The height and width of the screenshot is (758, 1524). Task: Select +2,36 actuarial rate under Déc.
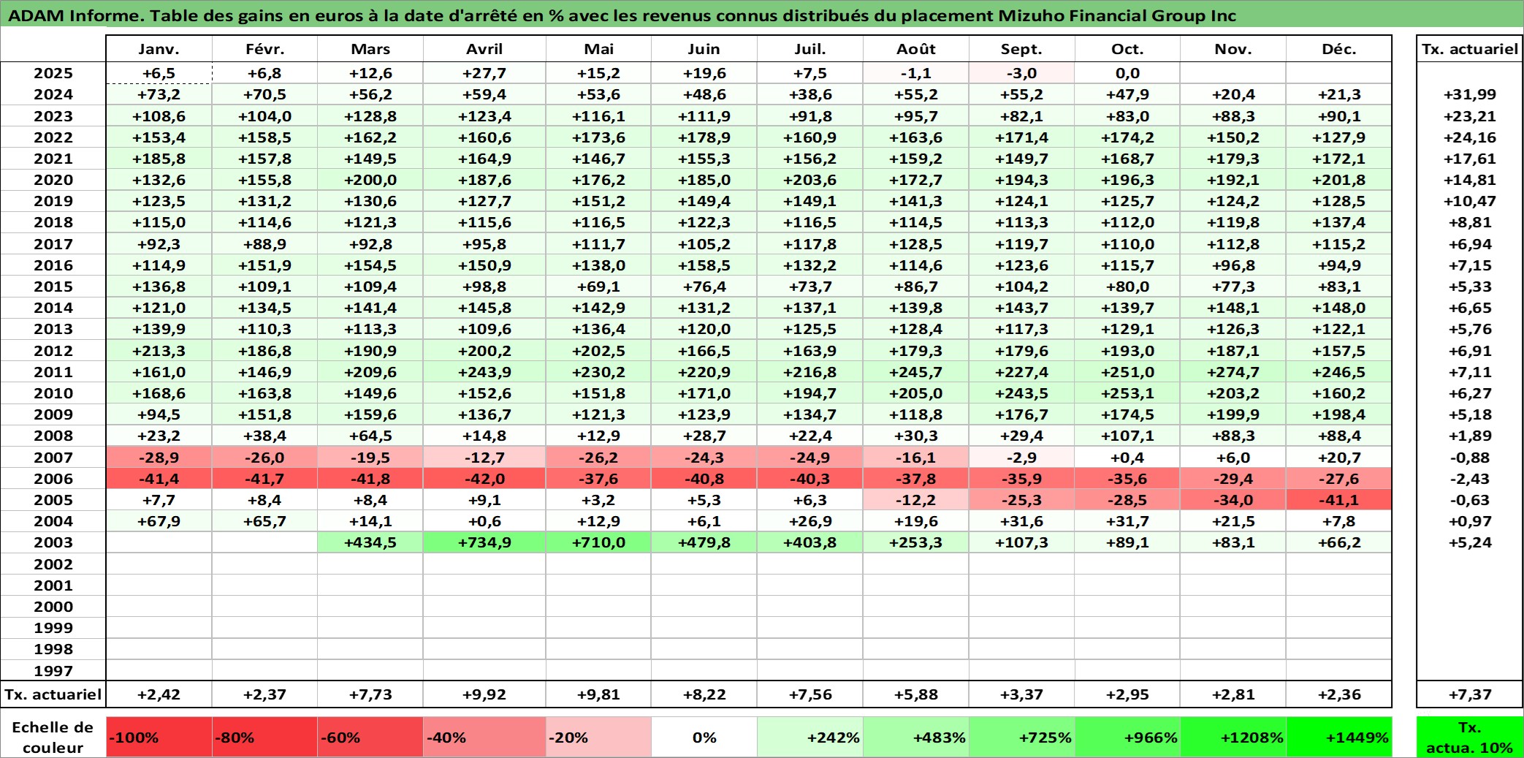click(x=1339, y=694)
